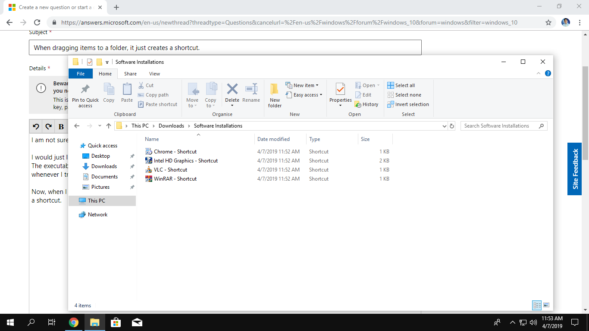Open Desktop in navigation pane
589x331 pixels.
pos(100,156)
